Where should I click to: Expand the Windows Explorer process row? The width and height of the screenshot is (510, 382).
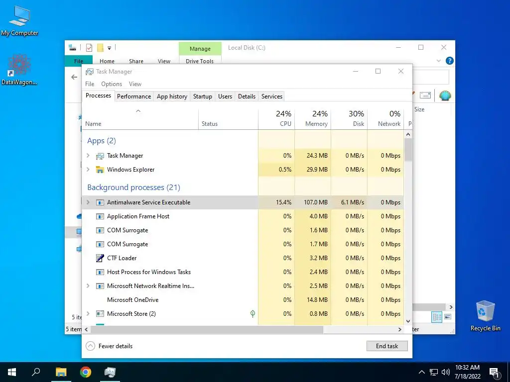[88, 170]
